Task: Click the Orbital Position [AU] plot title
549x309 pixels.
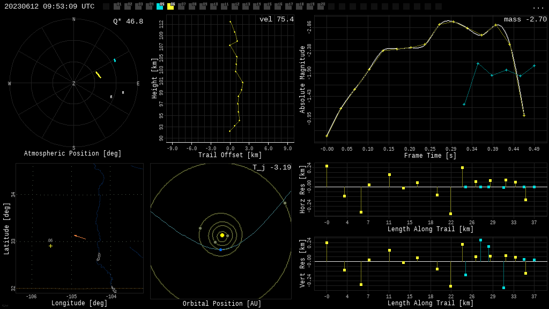Action: (x=222, y=304)
